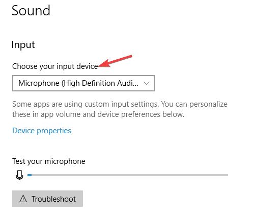Click the blue microphone level indicator
Image resolution: width=253 pixels, height=218 pixels.
[30, 175]
